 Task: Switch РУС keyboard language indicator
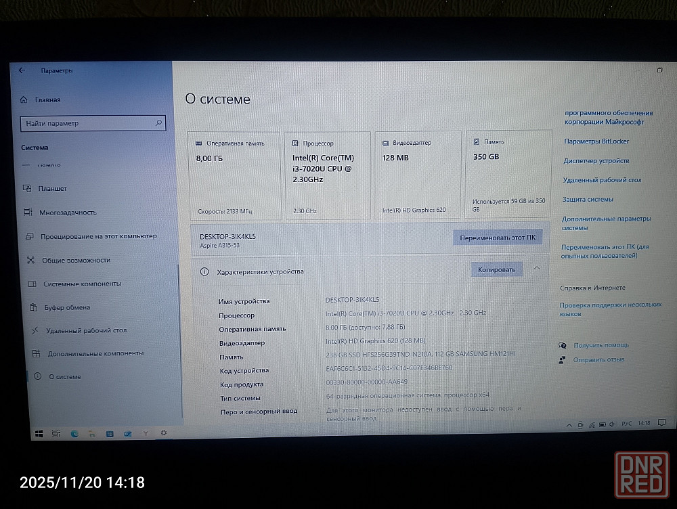coord(626,423)
